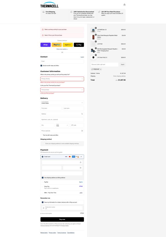
Task: Click the total amount $1,007.98
Action: coord(122,80)
